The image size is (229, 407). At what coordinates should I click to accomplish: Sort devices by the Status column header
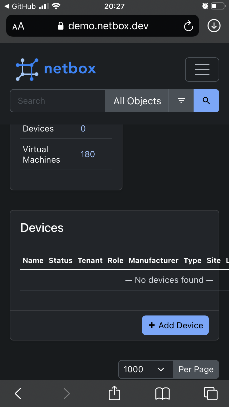[x=60, y=261]
